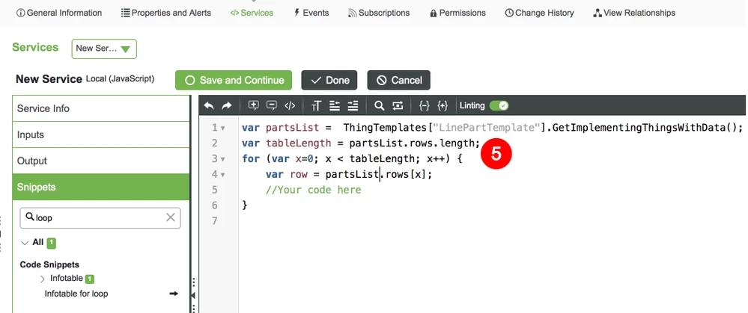Click the Code Snippets heading
This screenshot has width=748, height=313.
click(x=49, y=264)
